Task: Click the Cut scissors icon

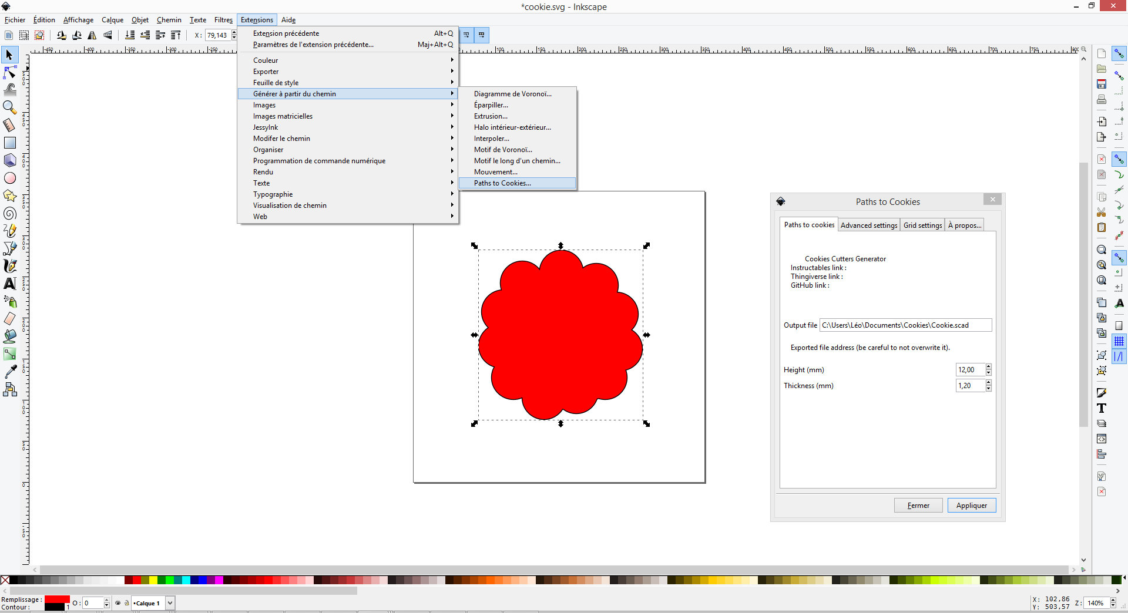Action: tap(1102, 212)
